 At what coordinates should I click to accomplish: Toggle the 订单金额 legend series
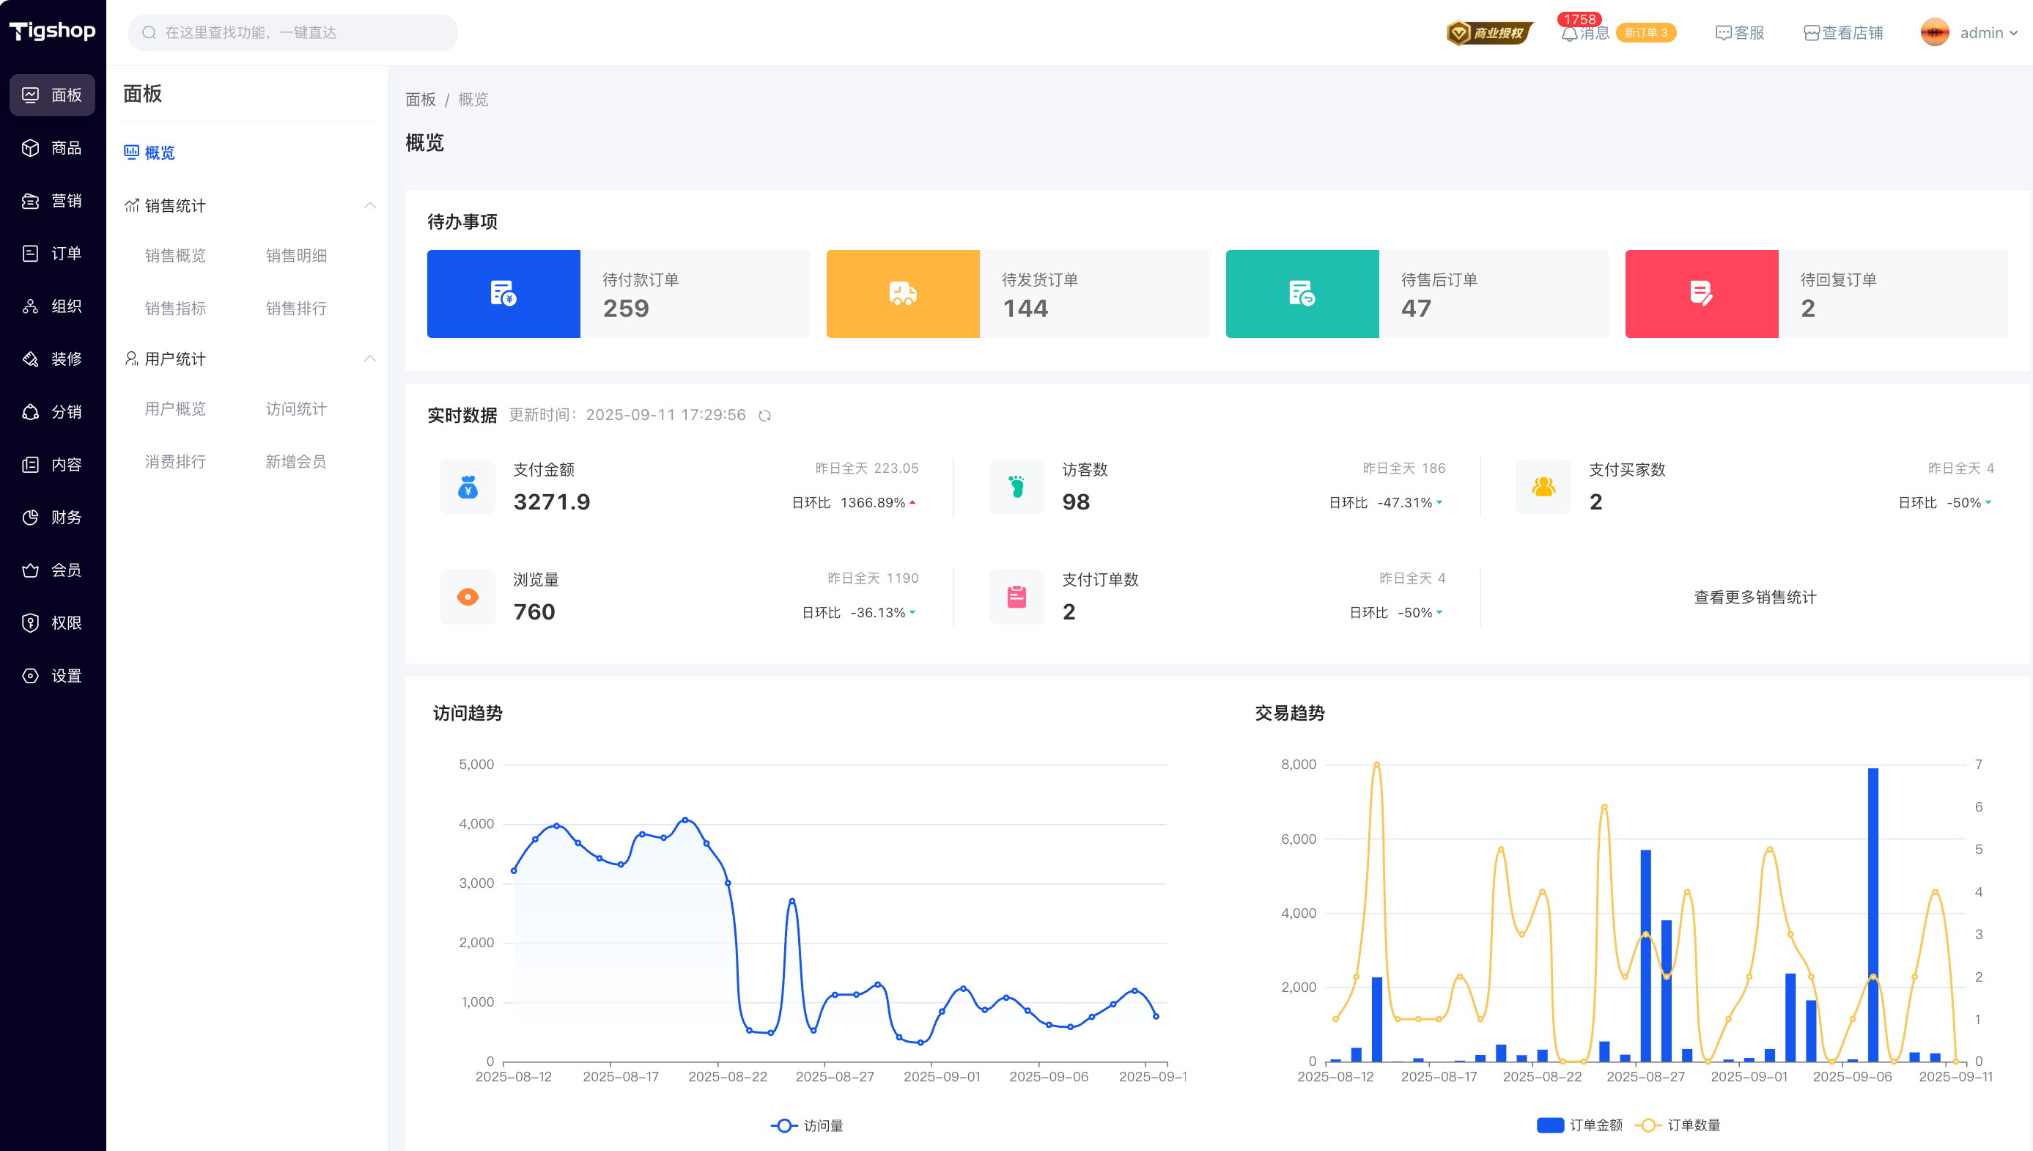1579,1125
